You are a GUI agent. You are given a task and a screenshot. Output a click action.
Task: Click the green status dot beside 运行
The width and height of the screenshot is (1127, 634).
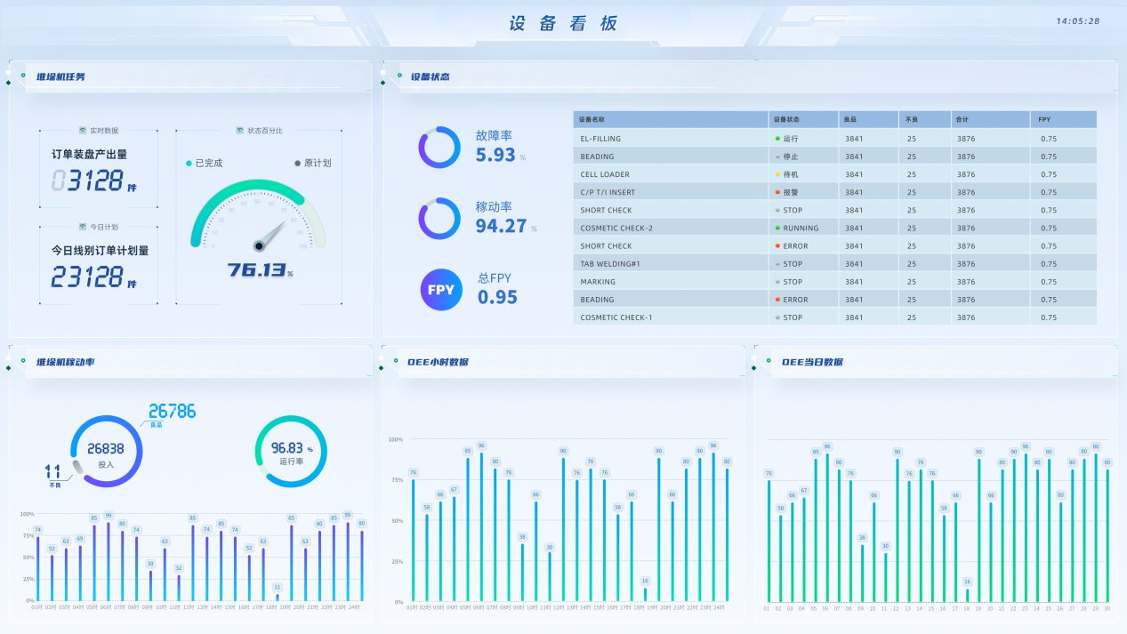(x=777, y=139)
